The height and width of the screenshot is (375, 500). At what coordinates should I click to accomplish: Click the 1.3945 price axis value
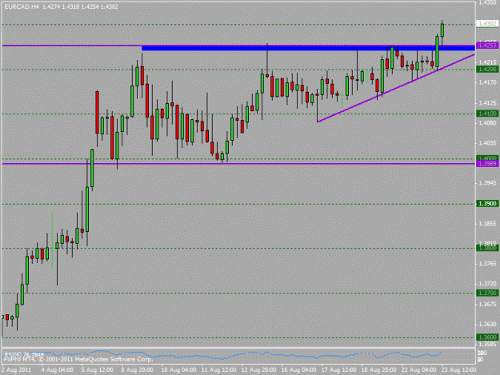pyautogui.click(x=487, y=183)
